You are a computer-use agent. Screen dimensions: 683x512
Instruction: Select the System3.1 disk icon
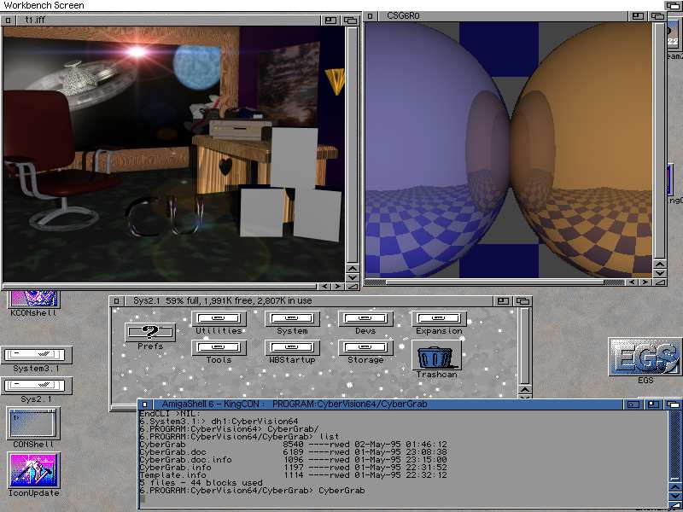pos(37,359)
